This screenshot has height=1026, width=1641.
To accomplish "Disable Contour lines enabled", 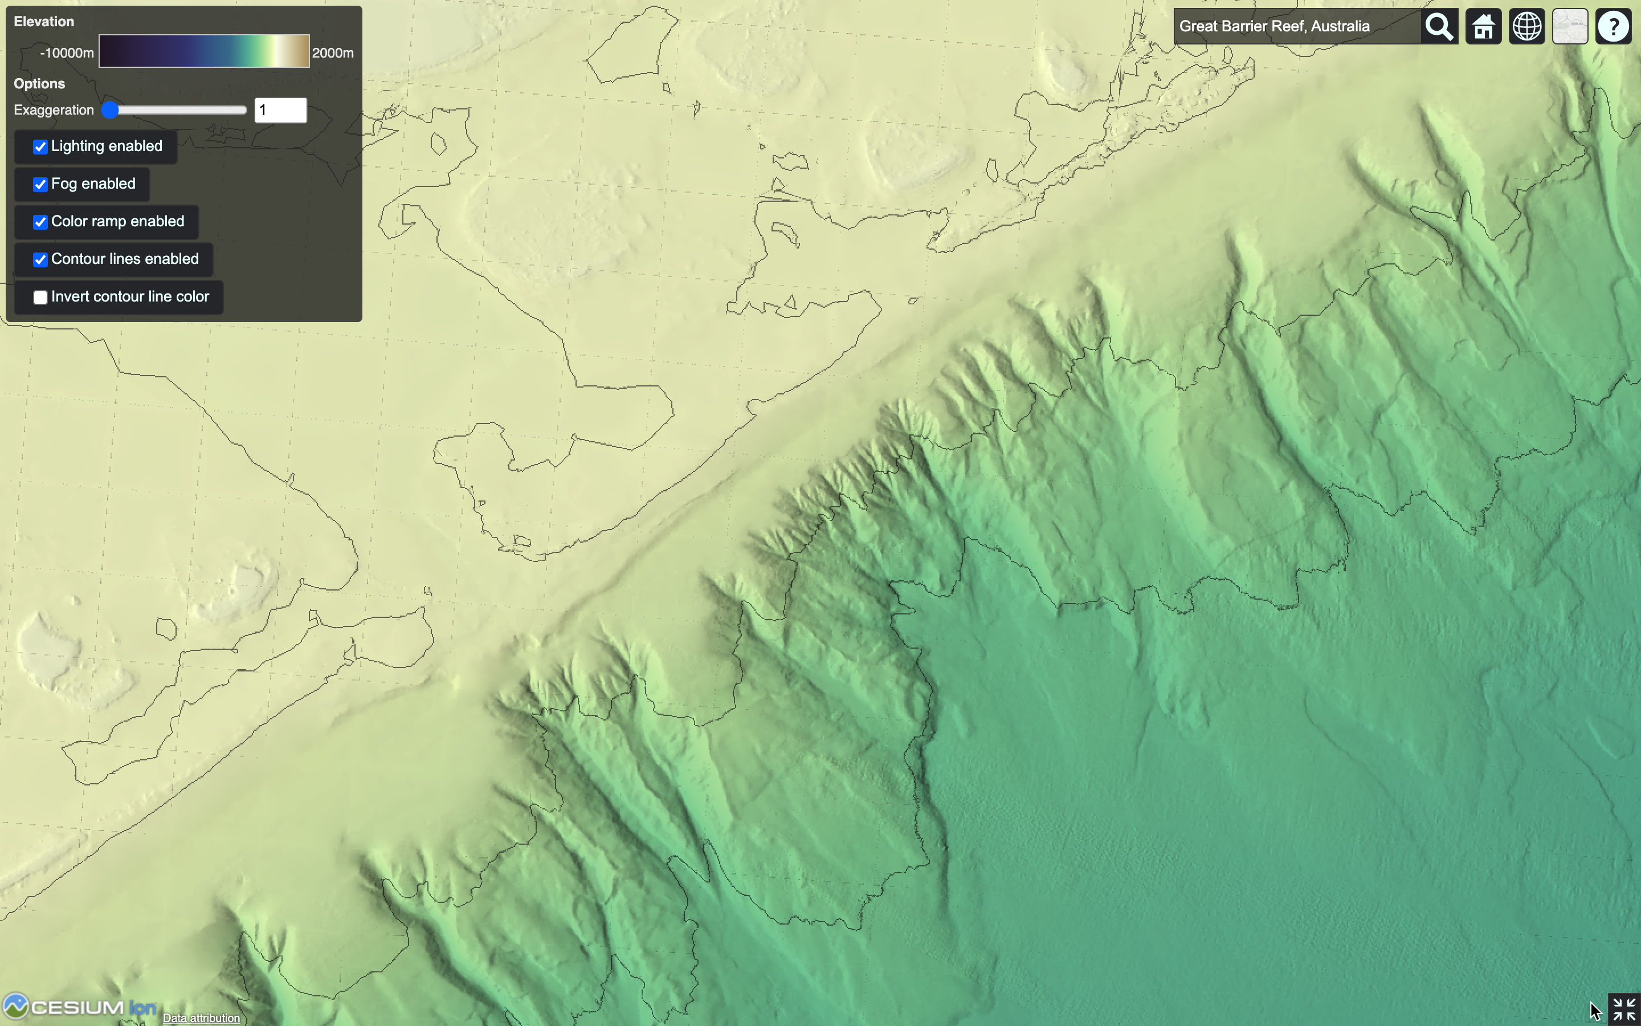I will point(40,259).
